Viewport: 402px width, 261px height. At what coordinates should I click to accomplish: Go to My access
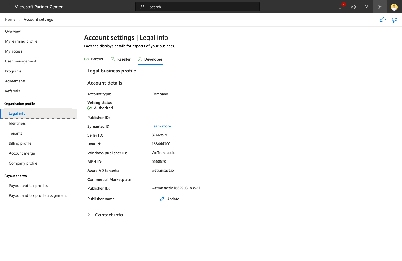(14, 51)
